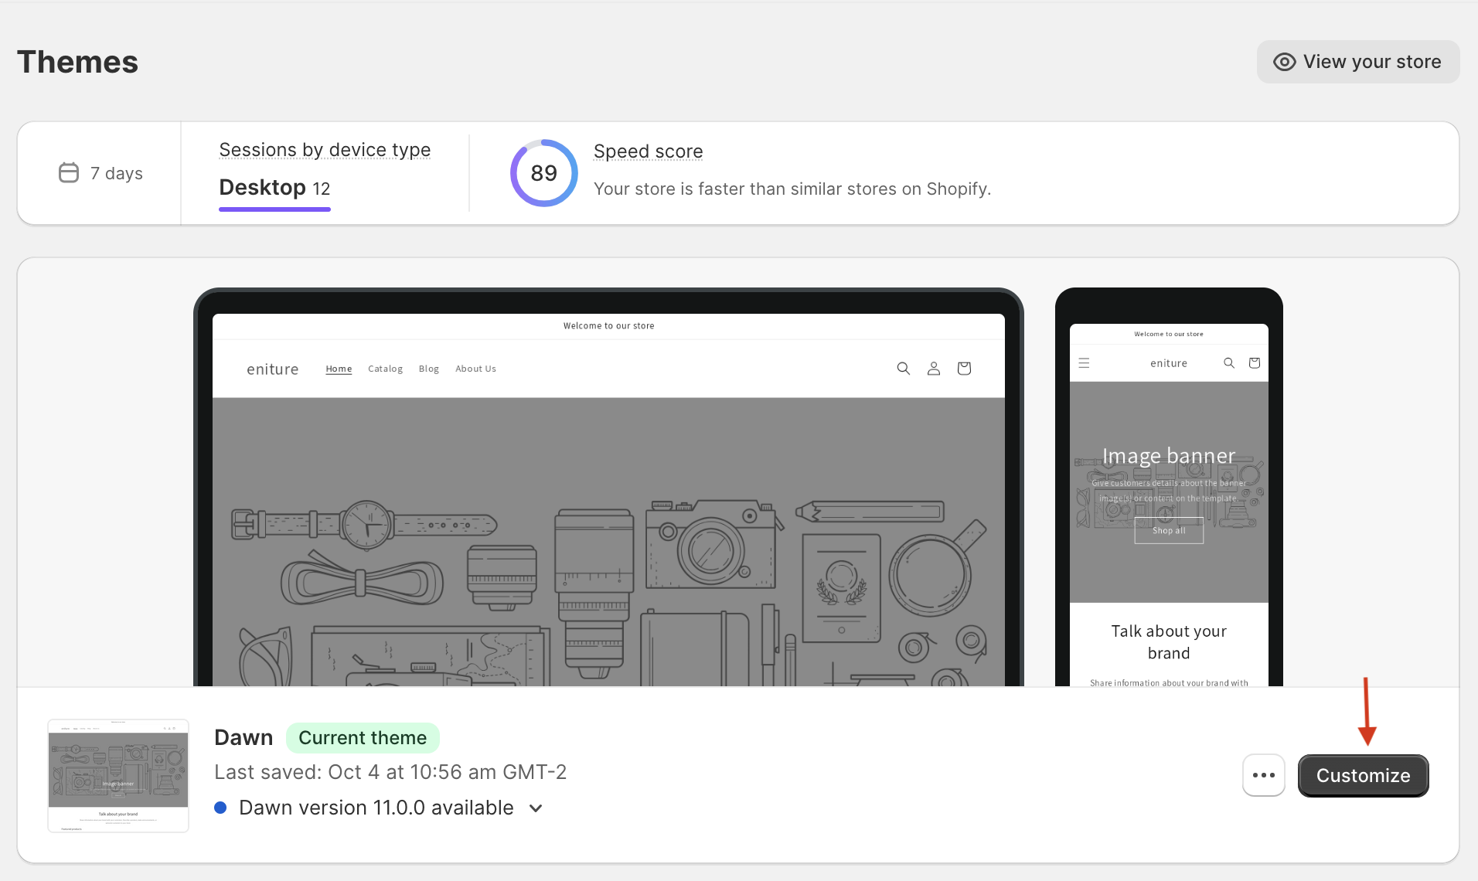Image resolution: width=1478 pixels, height=881 pixels.
Task: Click the speed comparison message text
Action: pyautogui.click(x=792, y=189)
